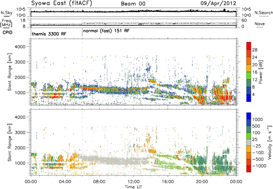Viewport: 273px width, 189px height.
Task: Click the '1000' positive Velocity colorbar value
Action: point(258,119)
